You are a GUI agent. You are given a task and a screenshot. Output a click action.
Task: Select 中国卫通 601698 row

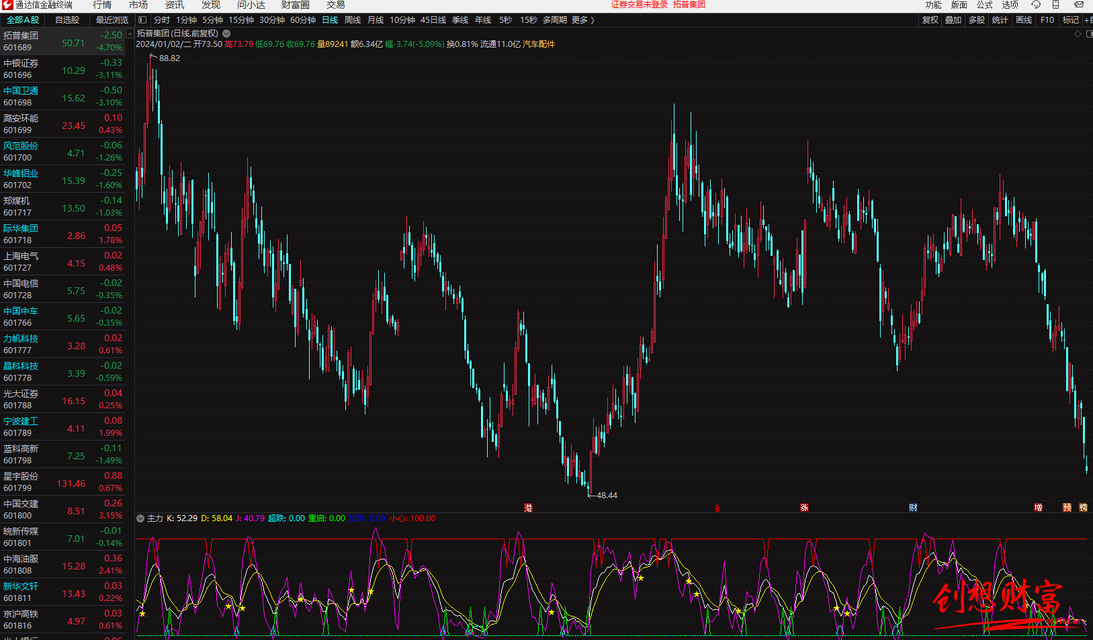pos(62,96)
